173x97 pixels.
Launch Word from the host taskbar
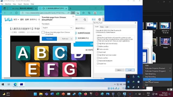click(x=52, y=94)
